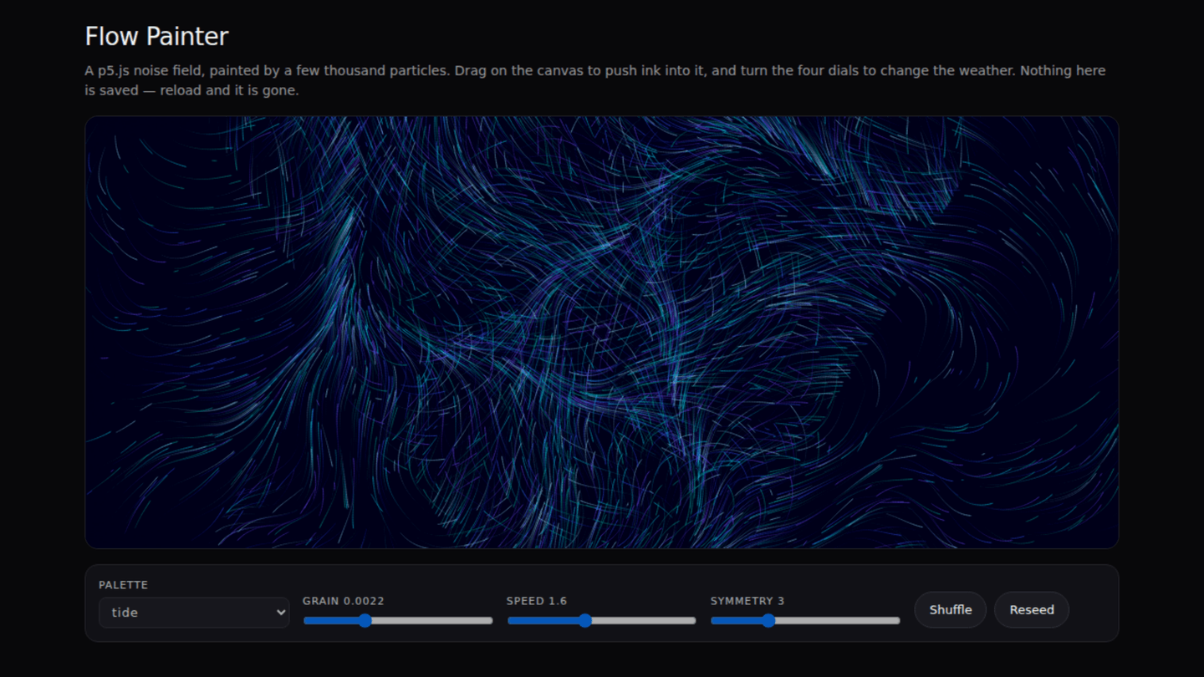Click the description paragraph under the title
1204x677 pixels.
[595, 80]
